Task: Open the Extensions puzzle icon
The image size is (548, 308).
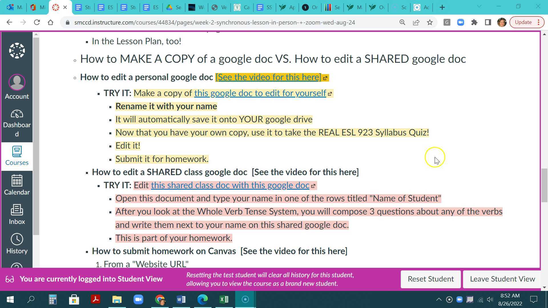Action: tap(474, 22)
